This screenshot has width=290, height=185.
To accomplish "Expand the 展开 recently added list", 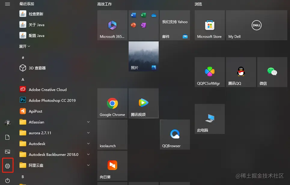I will coord(25,46).
